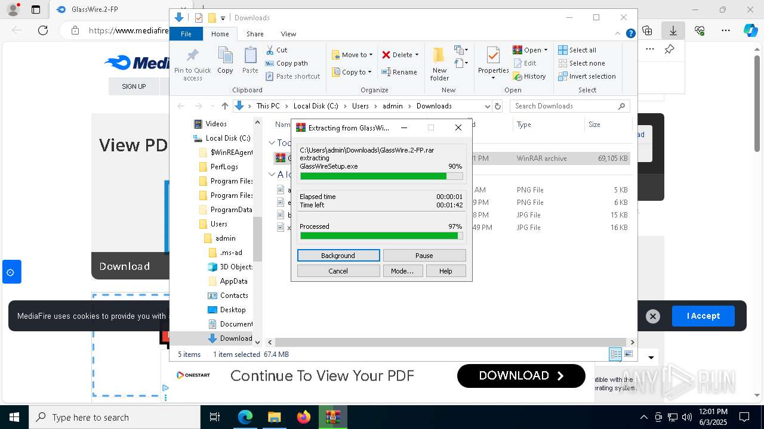Click Explorer horizontal scrollbar
Screen dimensions: 764x429
click(x=451, y=342)
